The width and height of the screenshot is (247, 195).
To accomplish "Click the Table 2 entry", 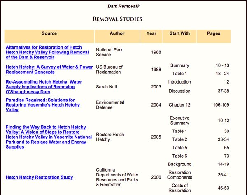I will [x=180, y=139].
